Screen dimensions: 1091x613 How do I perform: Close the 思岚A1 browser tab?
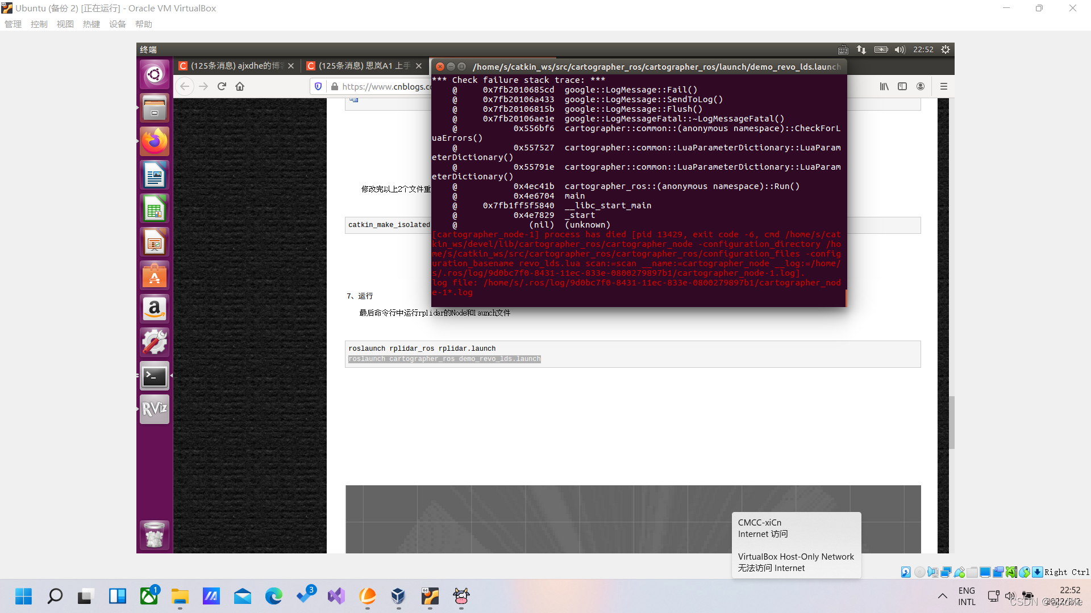tap(419, 66)
